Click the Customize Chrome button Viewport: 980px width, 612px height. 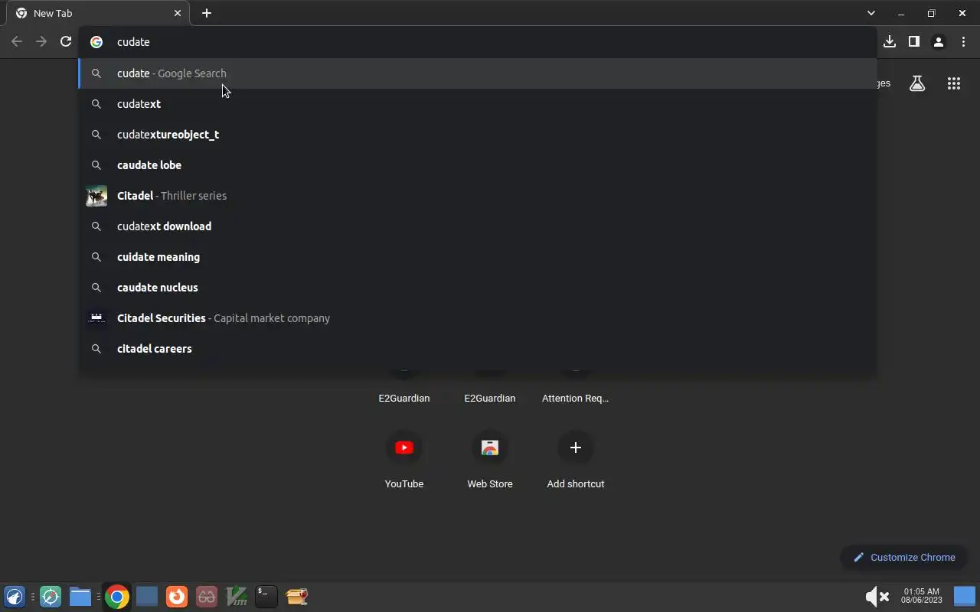[x=904, y=557]
